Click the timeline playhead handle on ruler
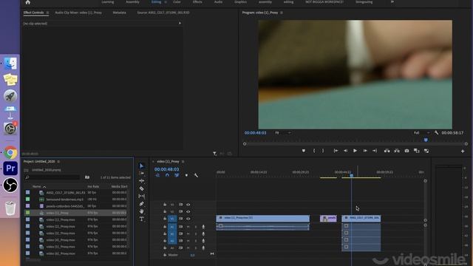Viewport: 473px width, 266px height. (352, 175)
